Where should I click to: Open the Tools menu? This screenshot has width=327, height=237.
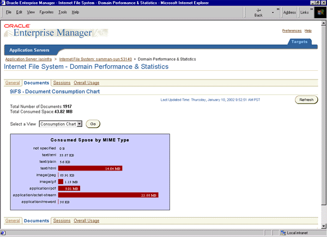(63, 12)
